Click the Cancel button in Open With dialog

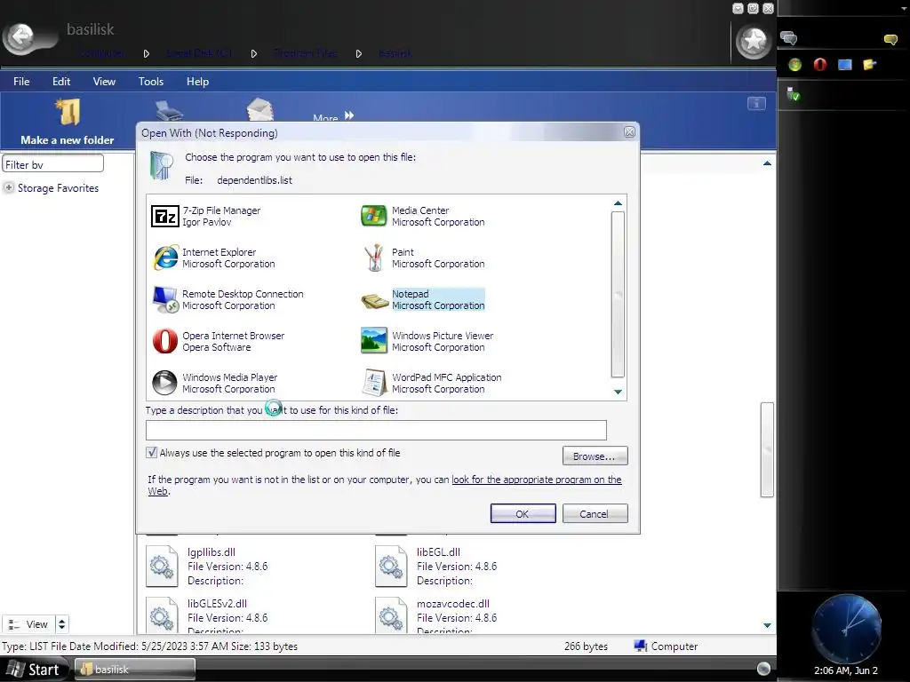click(x=595, y=514)
